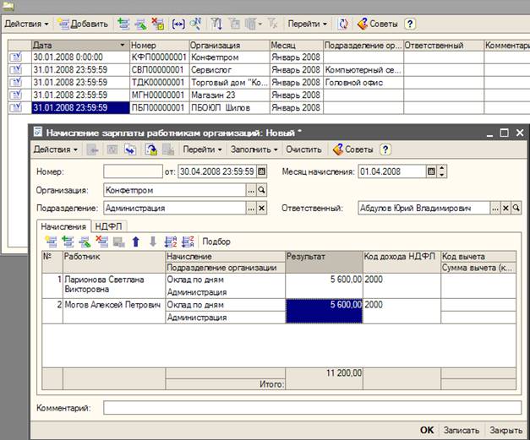Click the add row icon in Начисления table toolbar

coord(51,242)
